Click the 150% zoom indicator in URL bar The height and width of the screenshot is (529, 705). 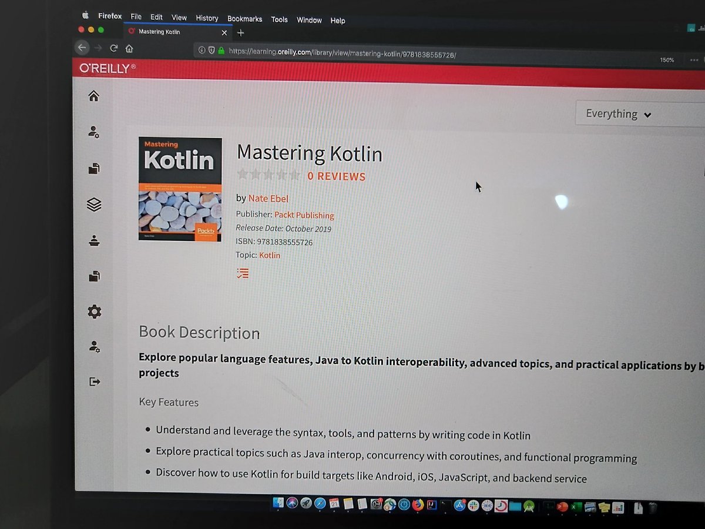(667, 60)
